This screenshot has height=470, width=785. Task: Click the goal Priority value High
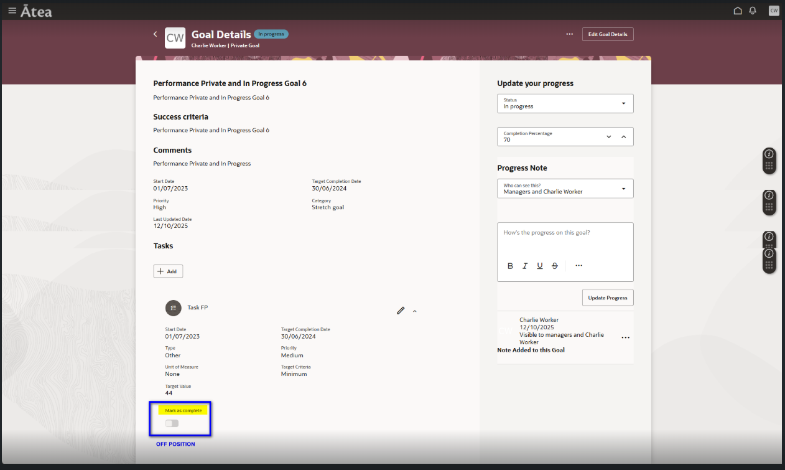160,207
